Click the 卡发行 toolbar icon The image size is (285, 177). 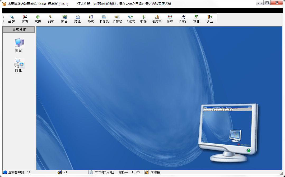click(x=183, y=19)
